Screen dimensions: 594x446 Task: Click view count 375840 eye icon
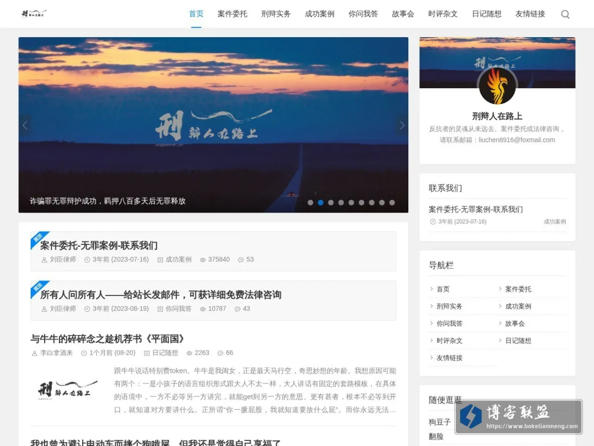(202, 260)
